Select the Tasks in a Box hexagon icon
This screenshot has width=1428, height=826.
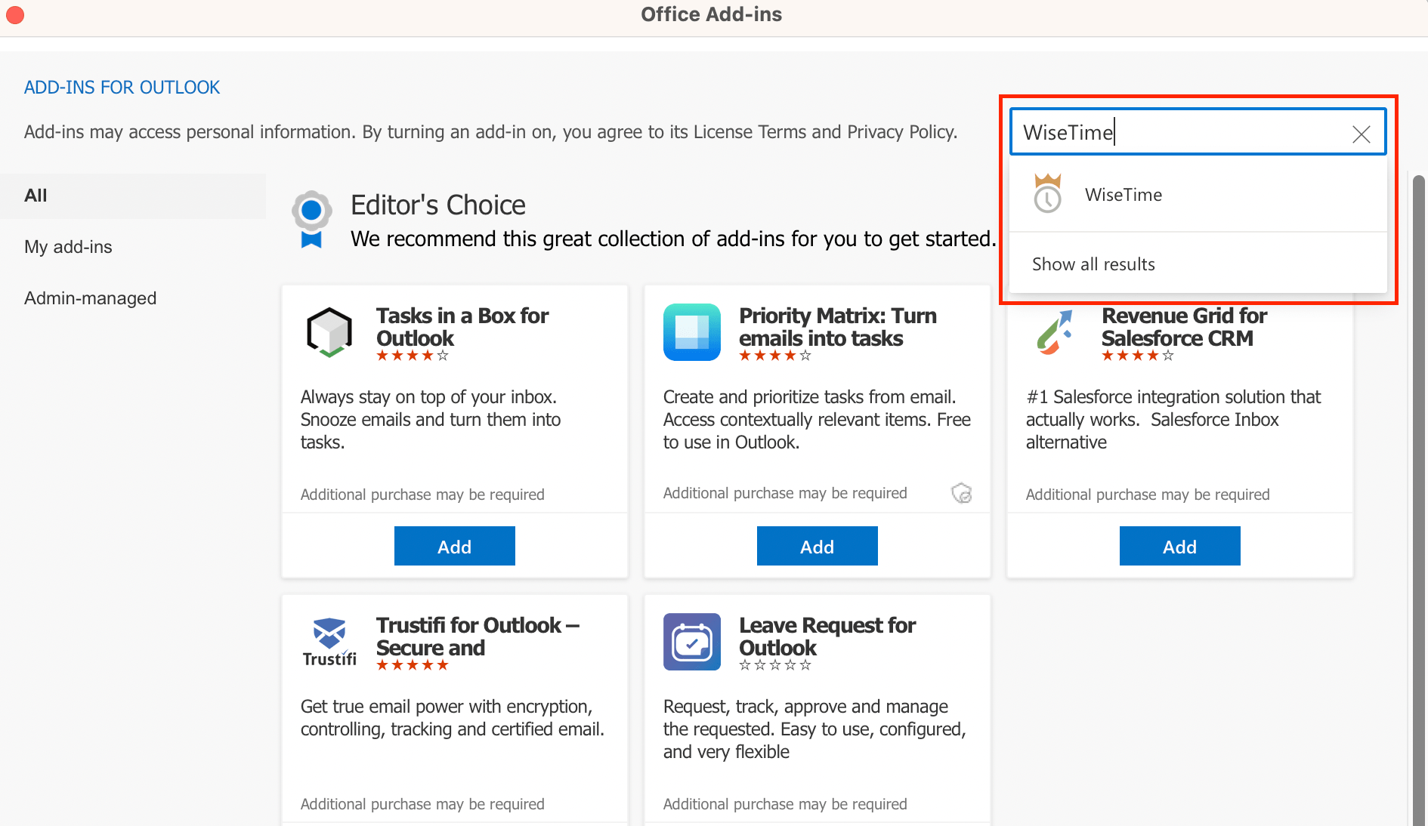click(x=329, y=332)
